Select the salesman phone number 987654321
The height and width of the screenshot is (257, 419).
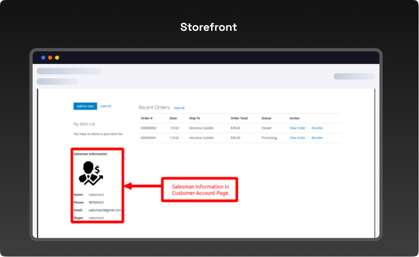(96, 202)
